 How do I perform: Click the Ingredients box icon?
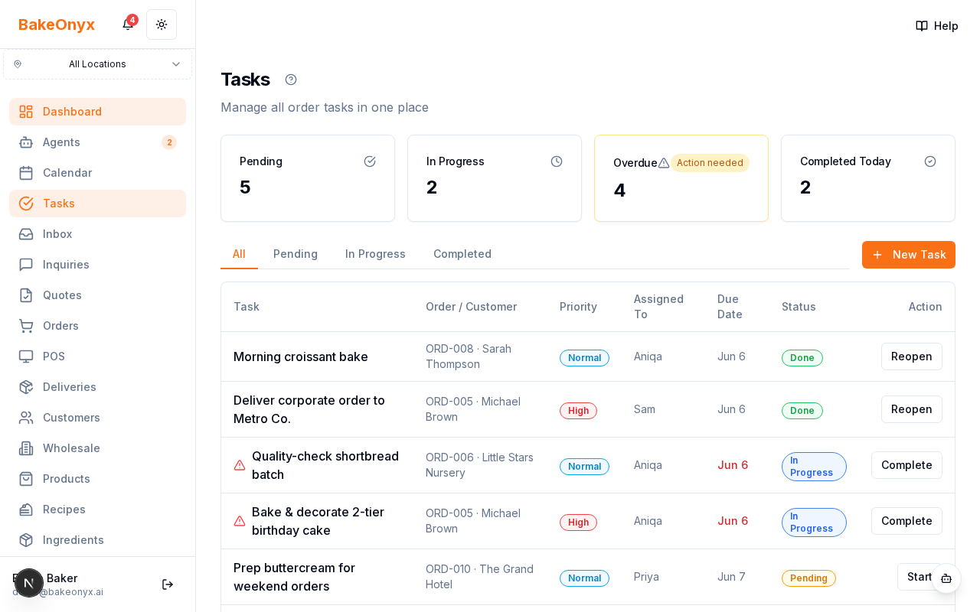[x=26, y=540]
